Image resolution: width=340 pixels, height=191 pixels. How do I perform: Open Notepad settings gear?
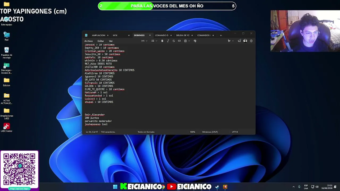(251, 41)
